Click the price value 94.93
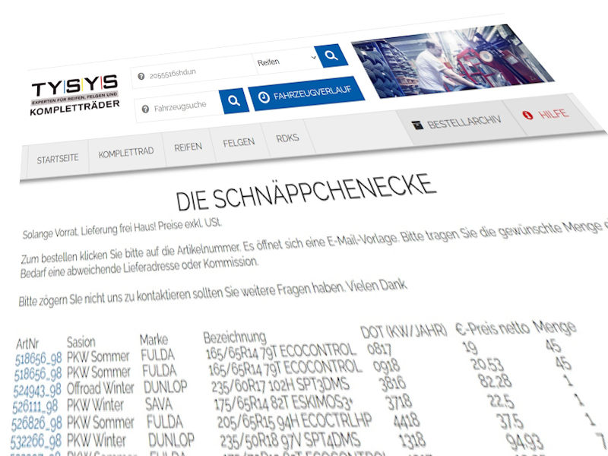Image resolution: width=608 pixels, height=456 pixels. (x=524, y=442)
